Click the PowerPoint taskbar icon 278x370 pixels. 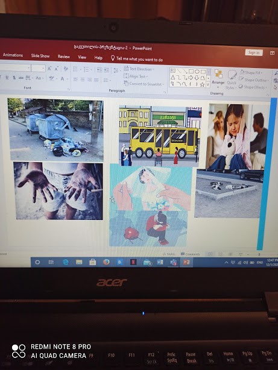pos(186,262)
